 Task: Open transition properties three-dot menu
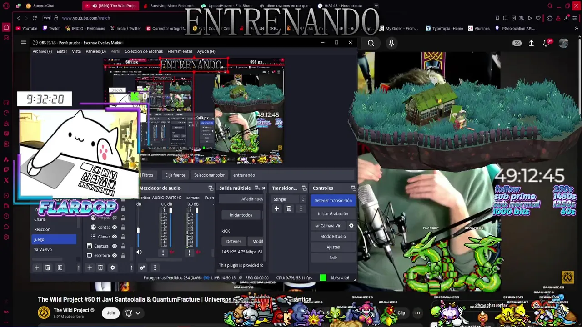(x=301, y=208)
